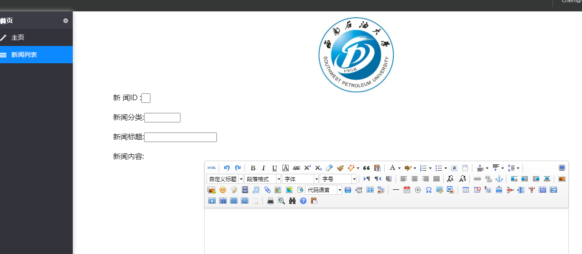This screenshot has width=582, height=254.
Task: Toggle bold formatting
Action: tap(253, 168)
